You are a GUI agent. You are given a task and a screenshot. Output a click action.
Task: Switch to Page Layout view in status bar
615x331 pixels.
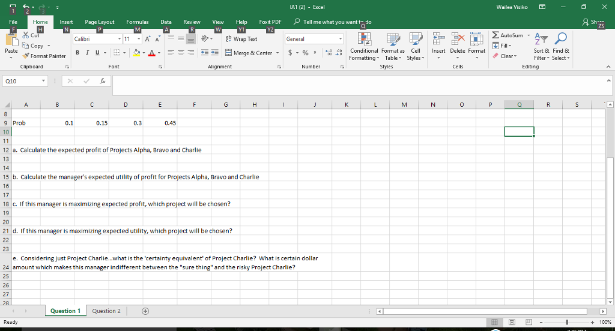click(512, 322)
